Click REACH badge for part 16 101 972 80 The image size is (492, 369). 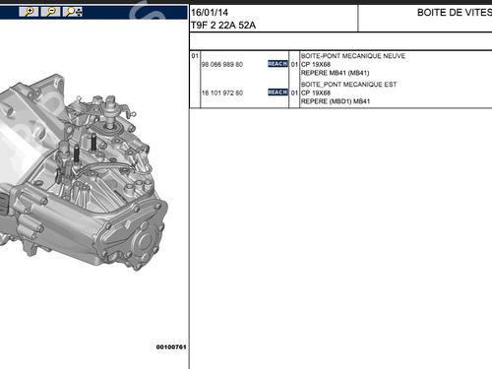[x=277, y=92]
